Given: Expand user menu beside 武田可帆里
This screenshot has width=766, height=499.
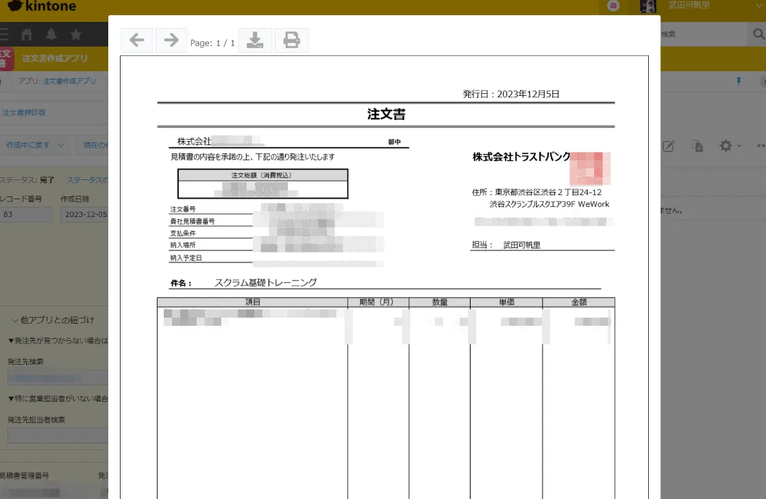Looking at the screenshot, I should coord(758,5).
